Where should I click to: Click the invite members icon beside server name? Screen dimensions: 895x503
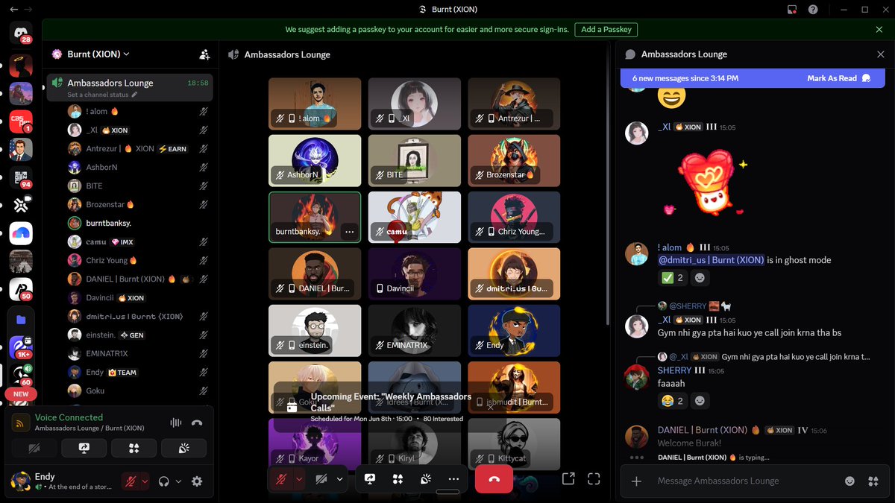pyautogui.click(x=204, y=54)
